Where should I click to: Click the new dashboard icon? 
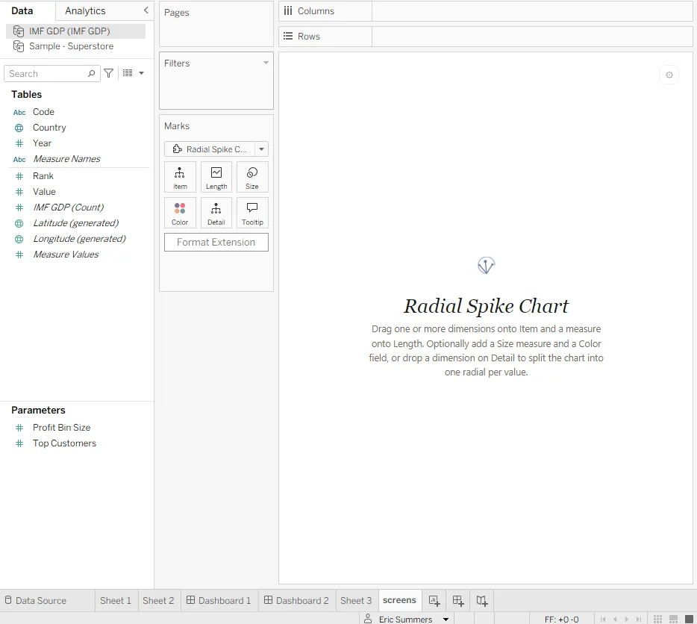tap(458, 601)
